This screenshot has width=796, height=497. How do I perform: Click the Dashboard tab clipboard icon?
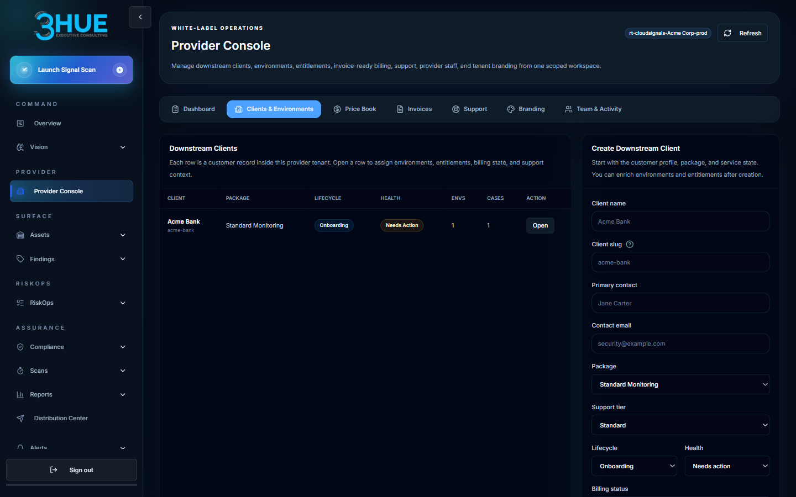pyautogui.click(x=175, y=109)
